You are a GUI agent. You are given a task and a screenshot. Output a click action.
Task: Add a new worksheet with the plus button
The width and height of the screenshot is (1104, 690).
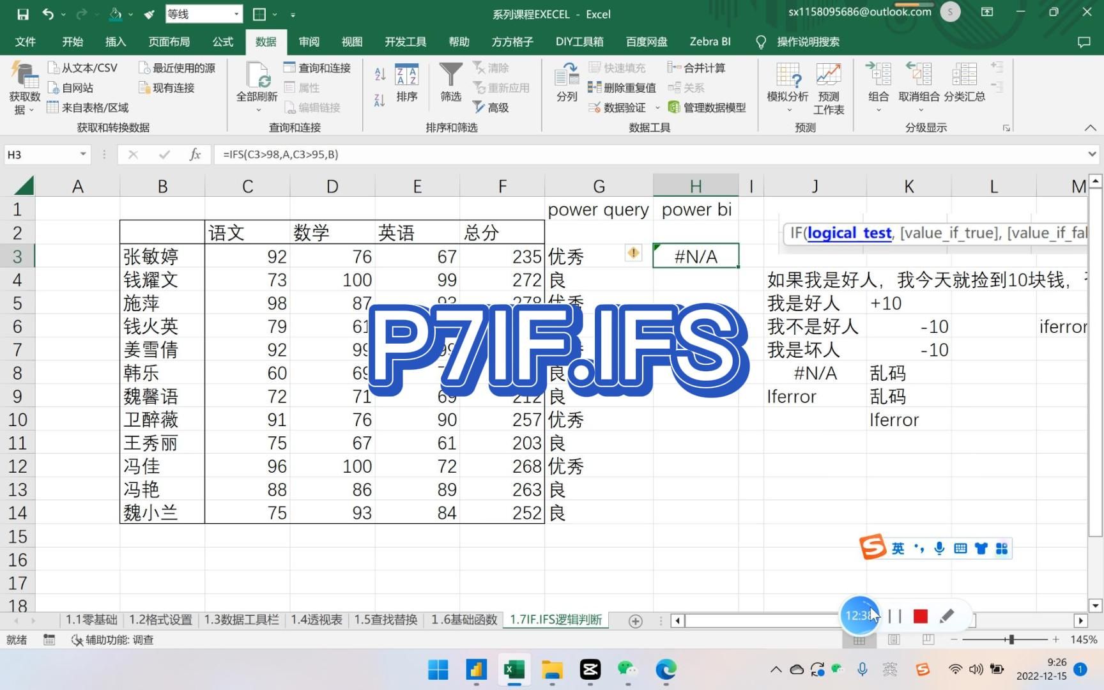(634, 620)
